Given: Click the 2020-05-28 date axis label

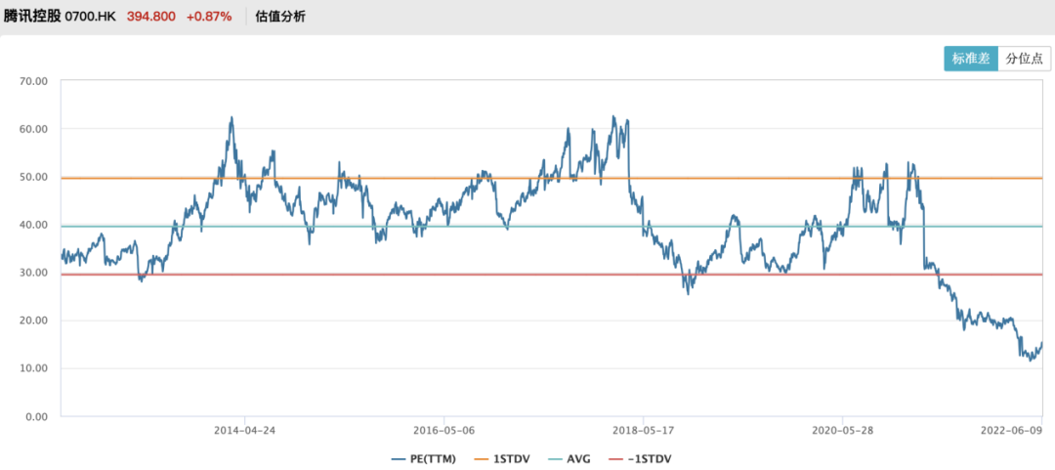Looking at the screenshot, I should click(x=842, y=429).
